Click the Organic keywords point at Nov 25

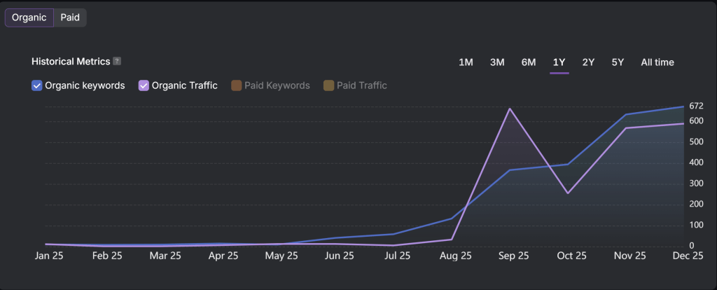click(625, 114)
